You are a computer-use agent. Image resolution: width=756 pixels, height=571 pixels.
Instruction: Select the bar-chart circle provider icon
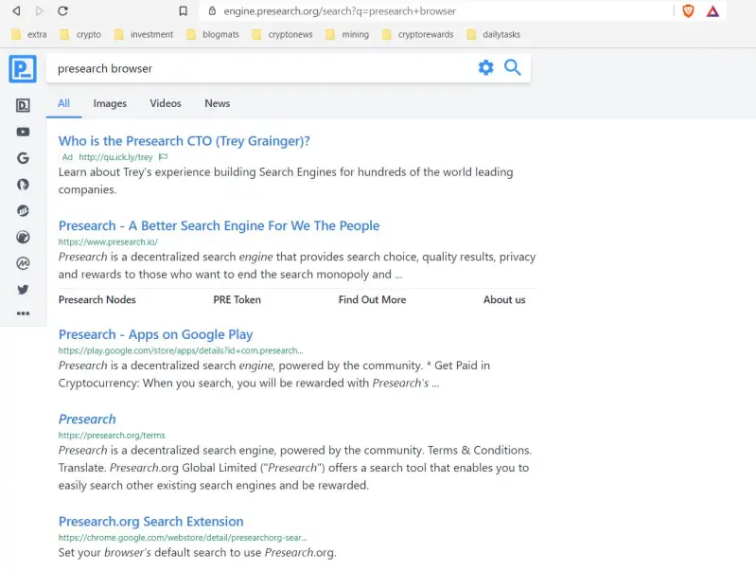[23, 210]
